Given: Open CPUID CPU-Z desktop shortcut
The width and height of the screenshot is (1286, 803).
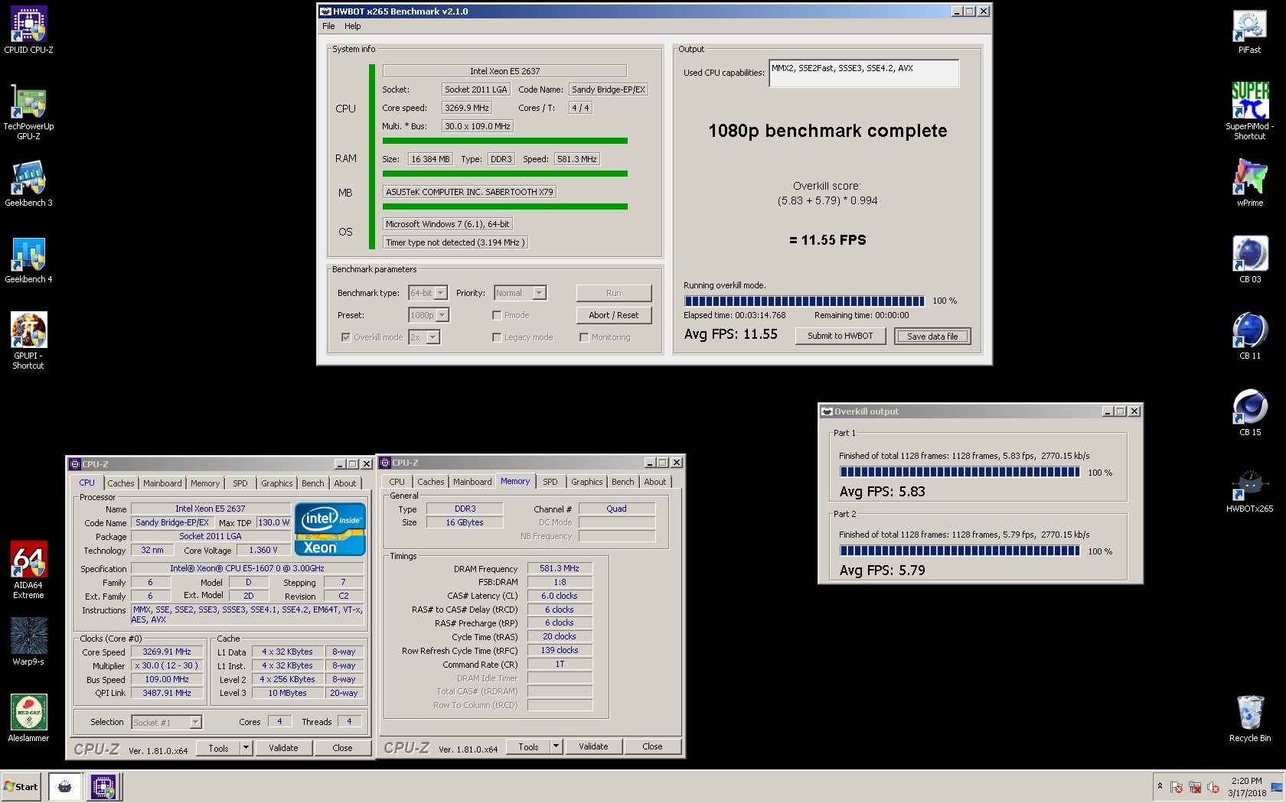Looking at the screenshot, I should pos(28,31).
